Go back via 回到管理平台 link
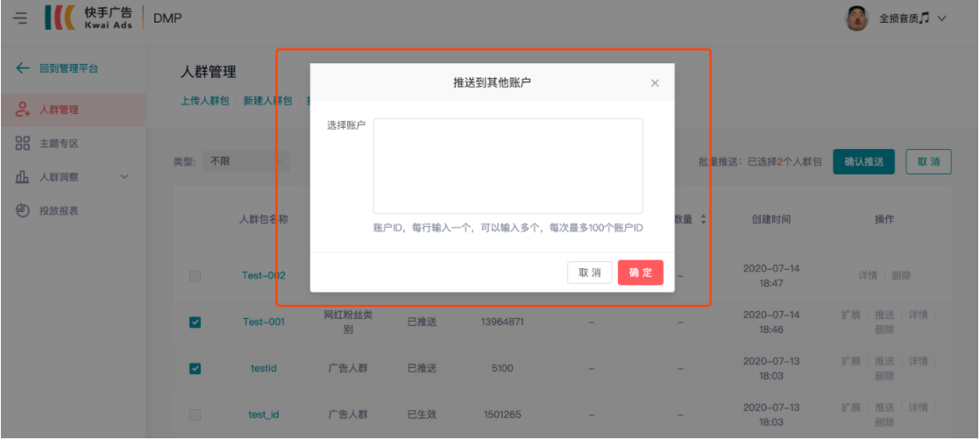The width and height of the screenshot is (980, 440). click(x=68, y=68)
